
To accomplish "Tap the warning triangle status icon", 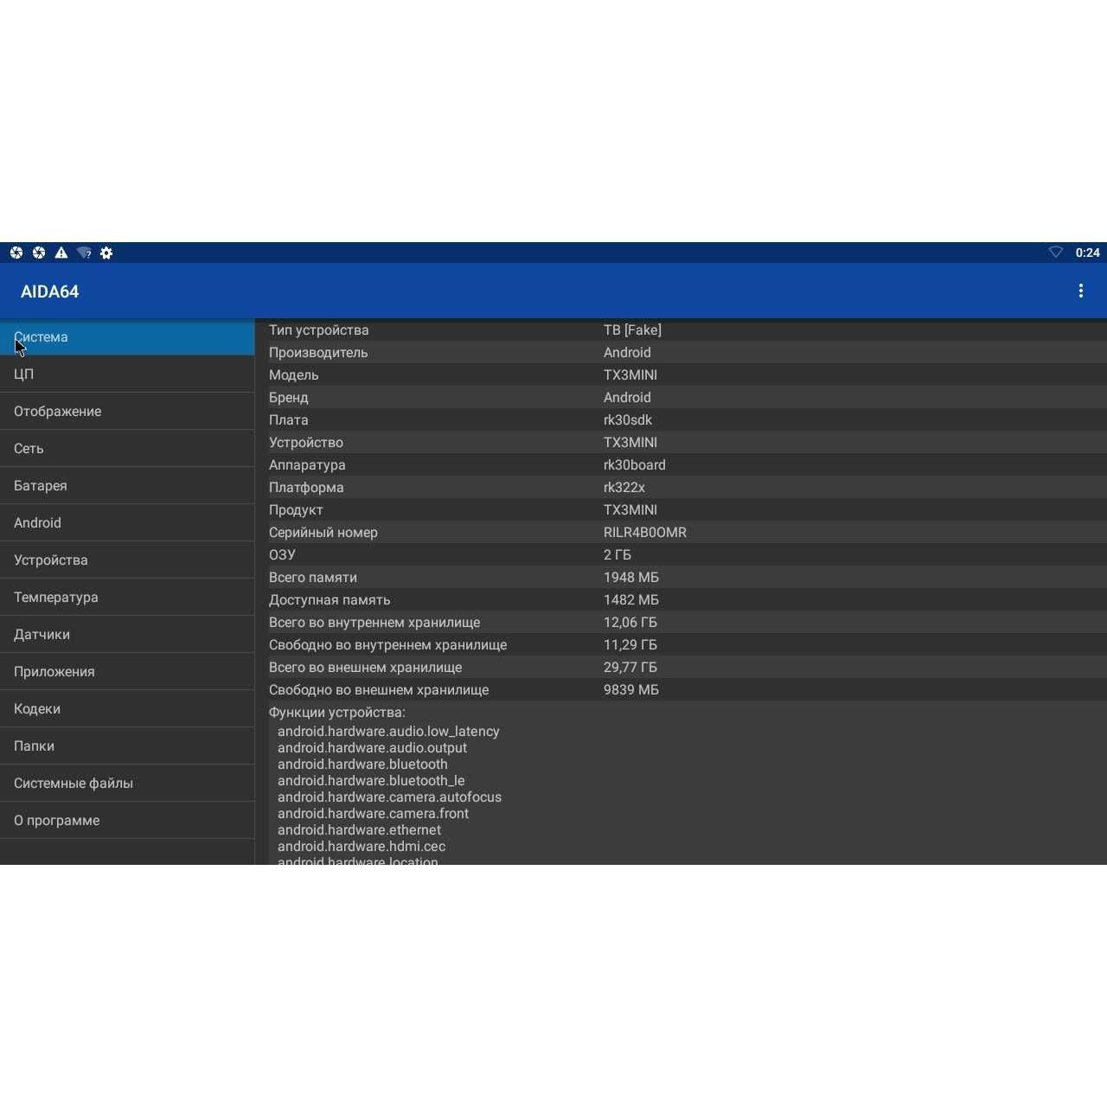I will pos(61,253).
